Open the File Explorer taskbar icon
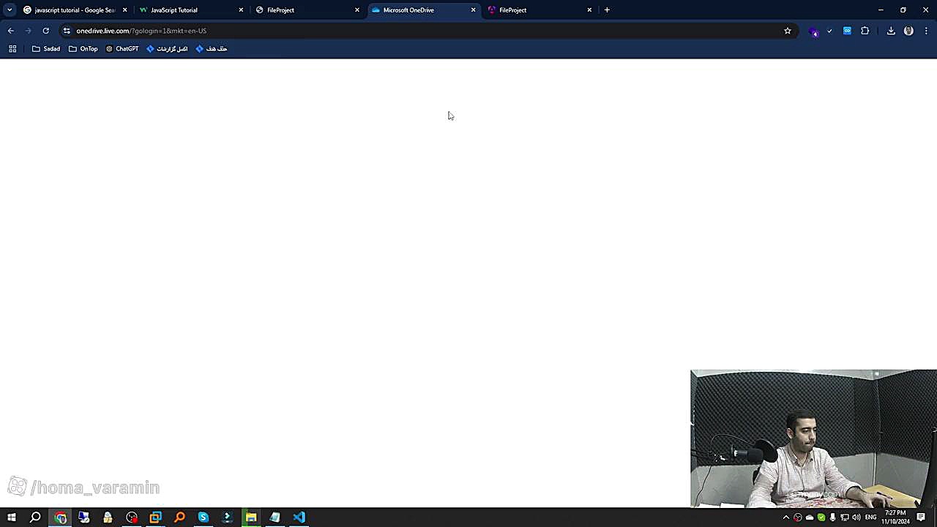This screenshot has height=527, width=937. pyautogui.click(x=251, y=517)
